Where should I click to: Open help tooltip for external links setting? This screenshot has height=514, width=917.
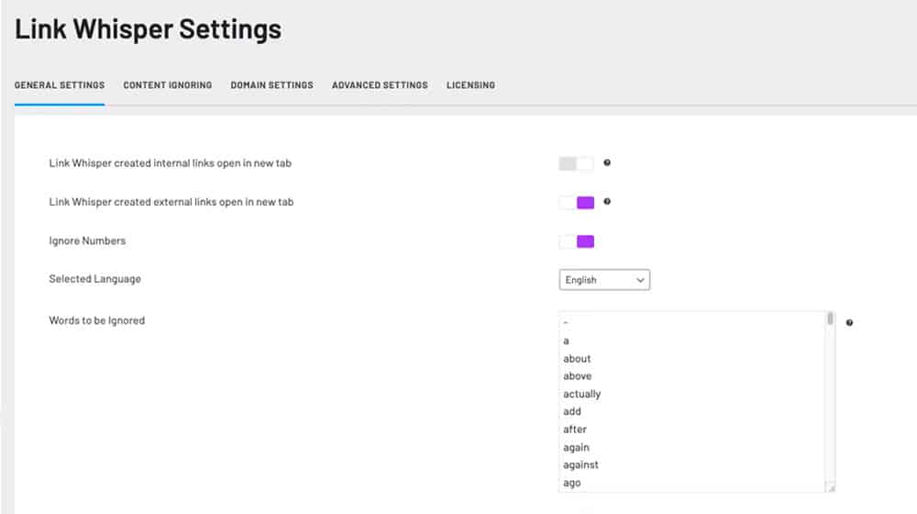(x=607, y=201)
